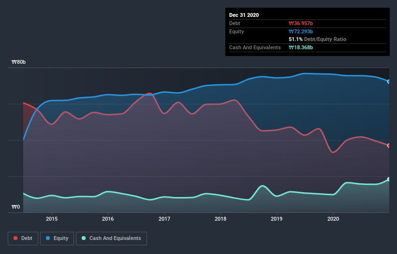The height and width of the screenshot is (254, 397).
Task: Click the ₩18.368b cash value
Action: [x=301, y=47]
